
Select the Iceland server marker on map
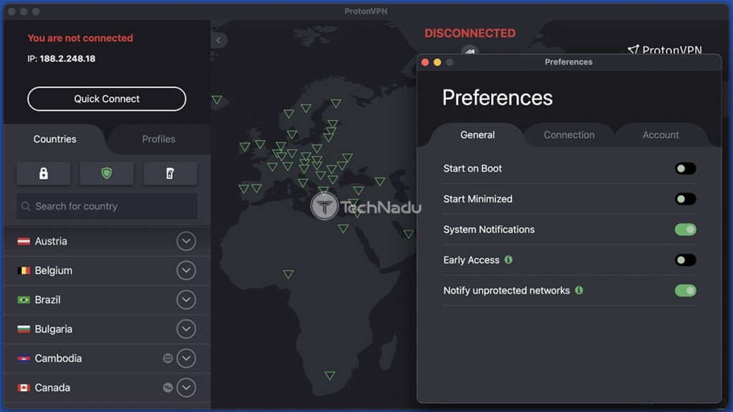coord(216,99)
